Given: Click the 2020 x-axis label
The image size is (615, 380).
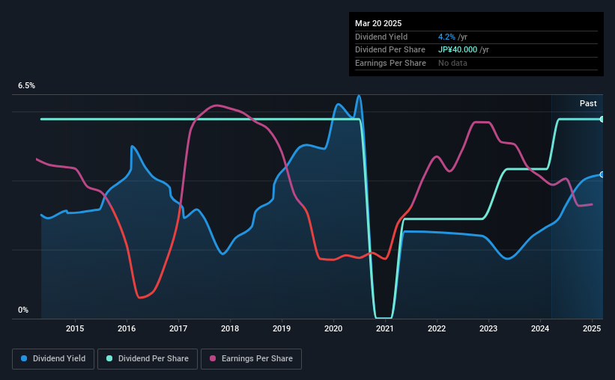Looking at the screenshot, I should [333, 328].
